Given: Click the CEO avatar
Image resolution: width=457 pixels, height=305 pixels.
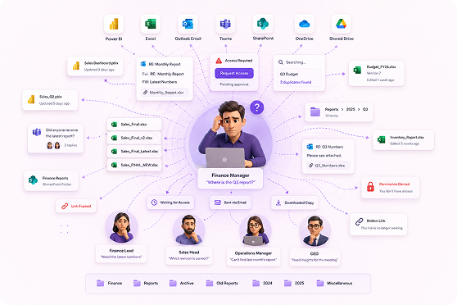Looking at the screenshot, I should (x=314, y=231).
